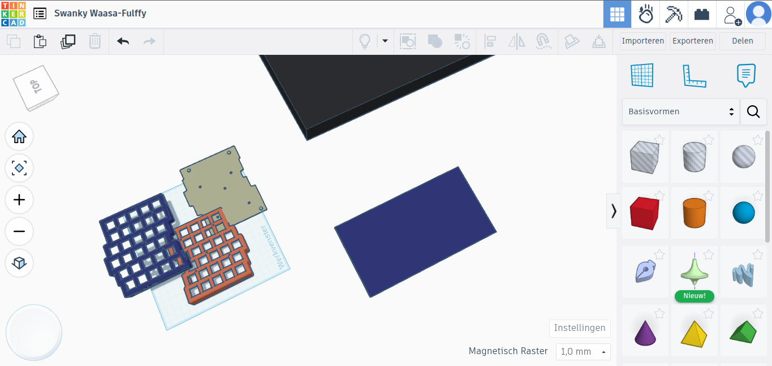The width and height of the screenshot is (772, 366).
Task: Toggle the star on orange Cylinder
Action: click(709, 196)
